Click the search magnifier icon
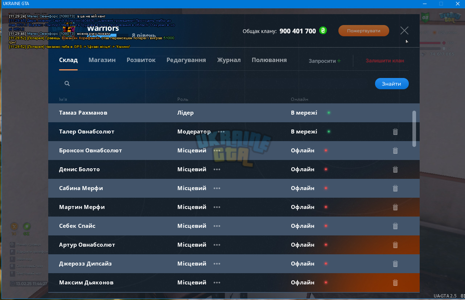Image resolution: width=465 pixels, height=300 pixels. [67, 83]
